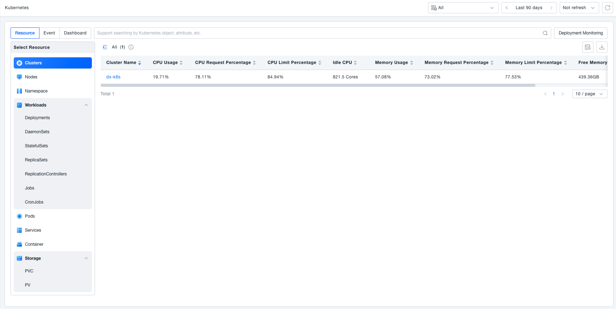Click the search magnifier icon

click(x=545, y=33)
